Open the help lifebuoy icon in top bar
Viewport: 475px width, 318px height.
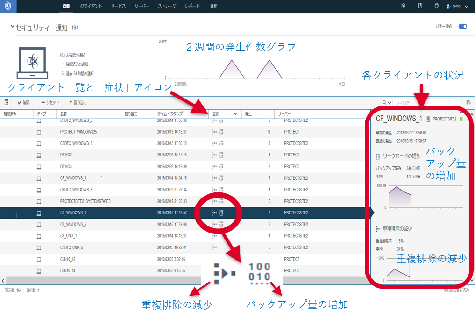point(436,6)
